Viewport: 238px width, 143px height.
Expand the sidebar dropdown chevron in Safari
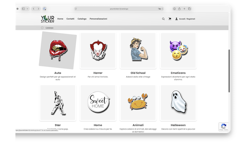click(x=28, y=9)
